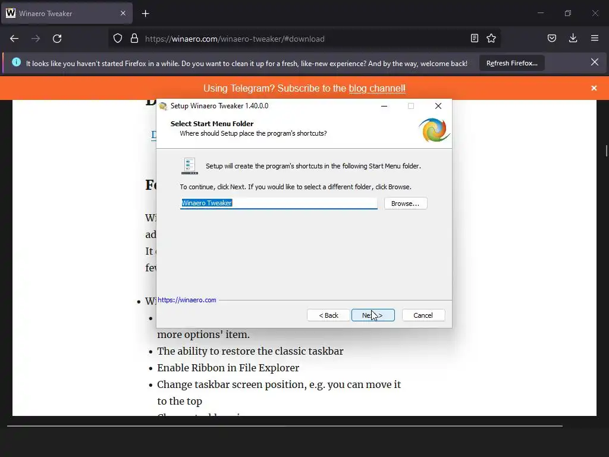609x457 pixels.
Task: Click the Start Menu folder name field
Action: pyautogui.click(x=278, y=203)
